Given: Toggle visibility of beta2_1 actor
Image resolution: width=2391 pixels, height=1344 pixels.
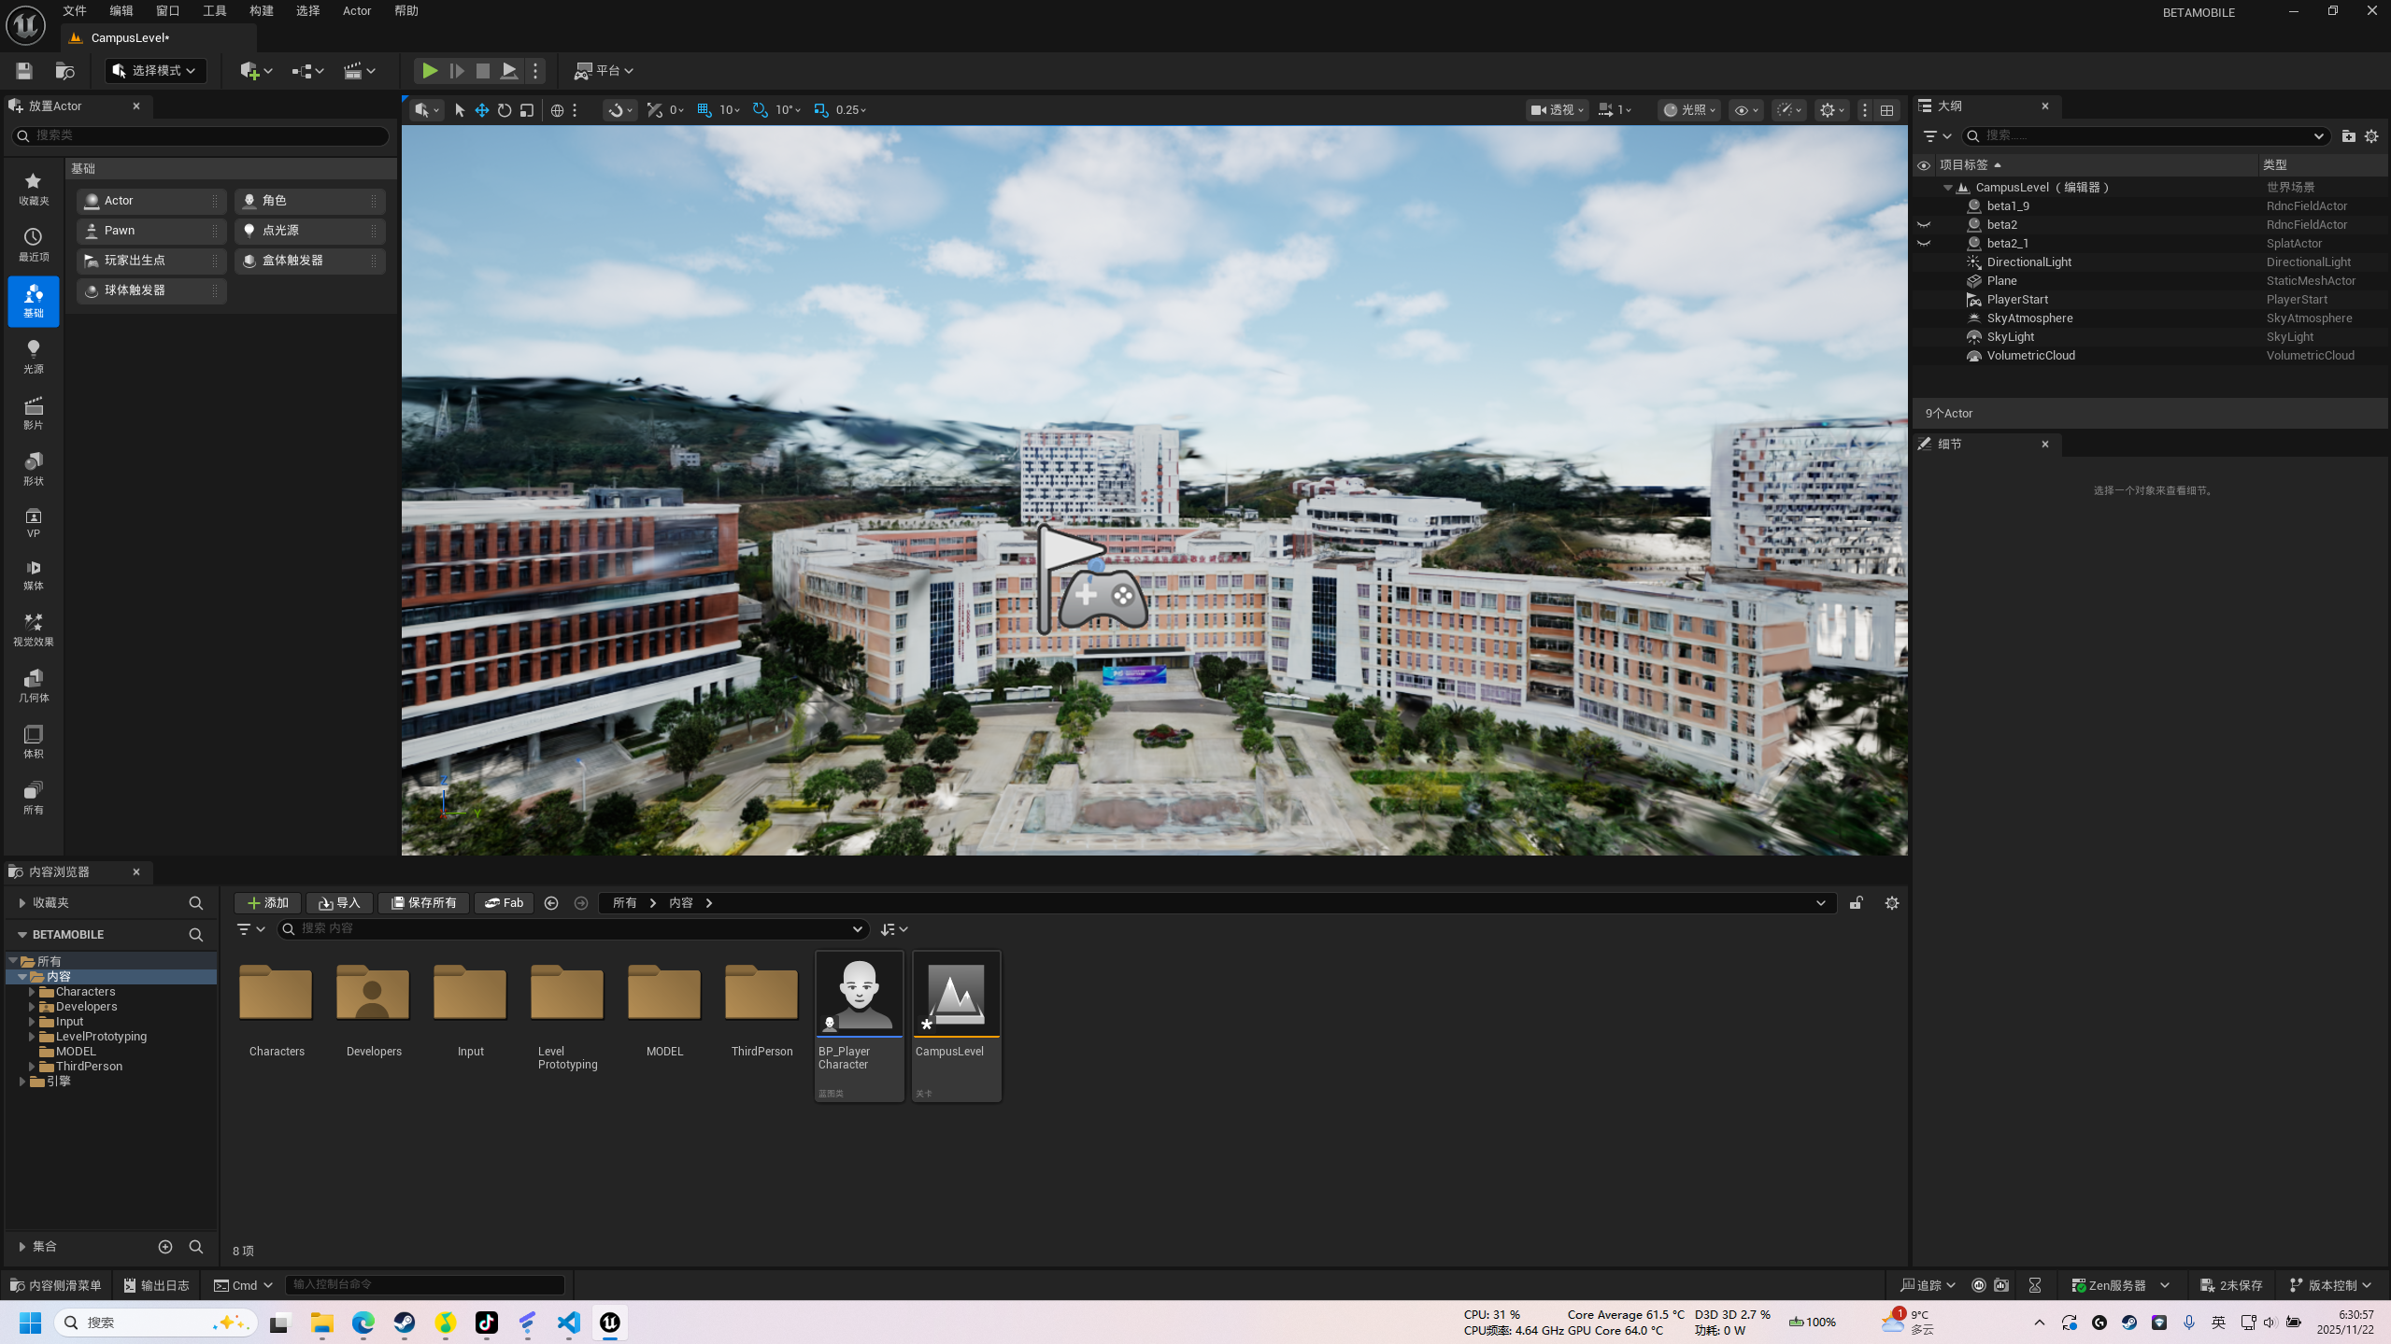Looking at the screenshot, I should [x=1924, y=244].
